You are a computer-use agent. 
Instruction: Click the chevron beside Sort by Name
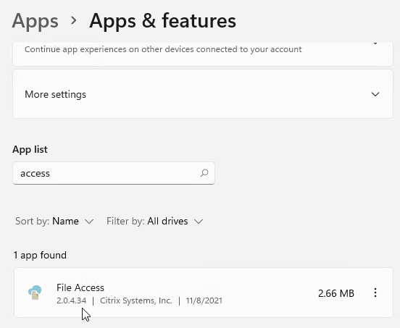[x=89, y=222]
